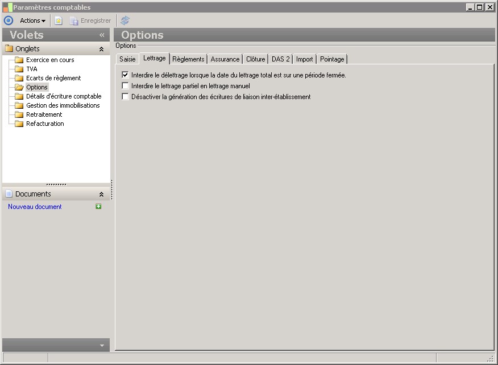
Task: Click the new document star icon in the toolbar
Action: pos(59,20)
